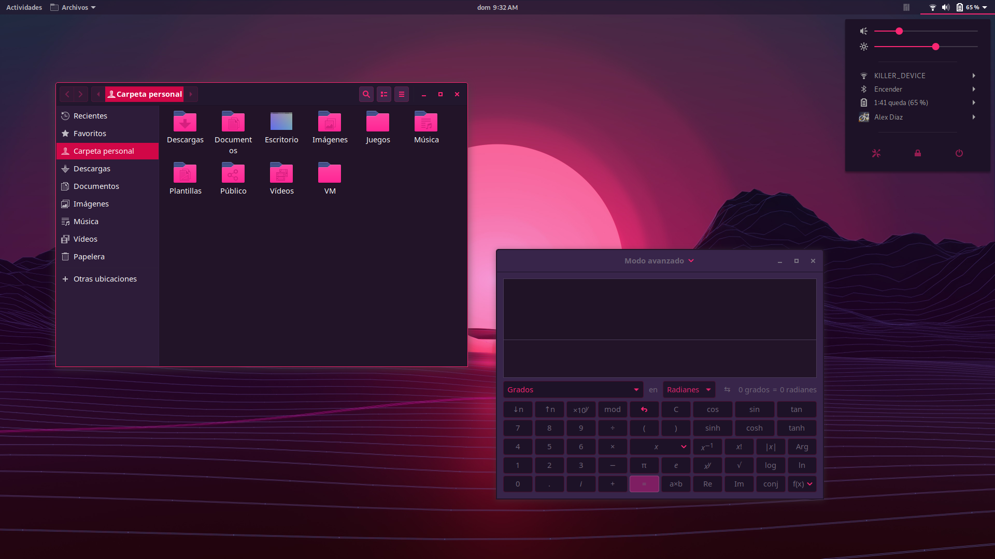
Task: Toggle list/grid view in file manager
Action: (x=384, y=94)
